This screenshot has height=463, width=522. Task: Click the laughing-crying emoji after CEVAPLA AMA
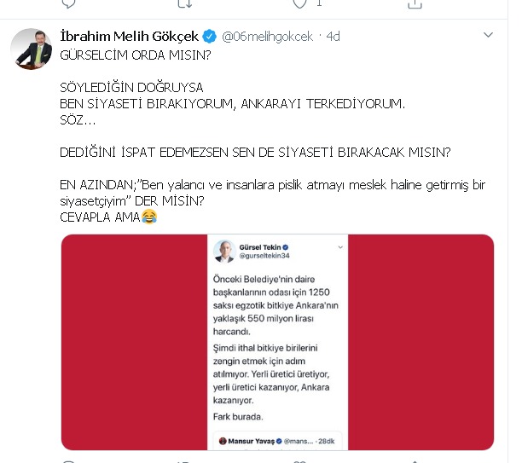click(149, 217)
